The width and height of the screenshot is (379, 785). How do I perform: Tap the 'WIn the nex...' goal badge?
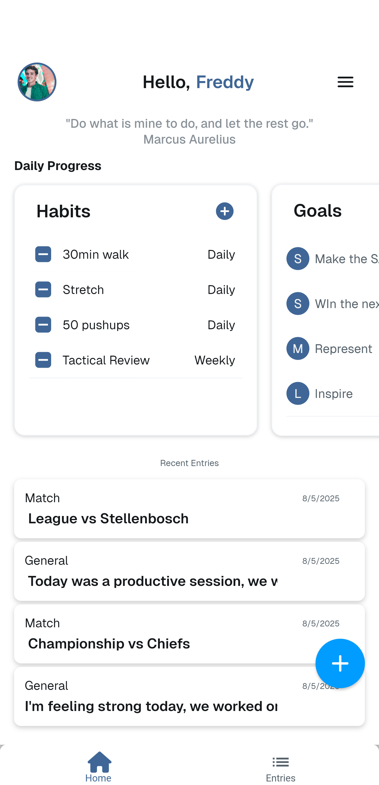tap(298, 304)
